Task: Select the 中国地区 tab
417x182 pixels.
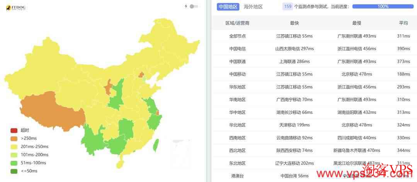Action: 228,7
